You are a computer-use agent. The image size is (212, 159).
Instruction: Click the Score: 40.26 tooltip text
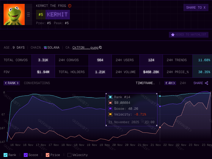tap(126, 109)
